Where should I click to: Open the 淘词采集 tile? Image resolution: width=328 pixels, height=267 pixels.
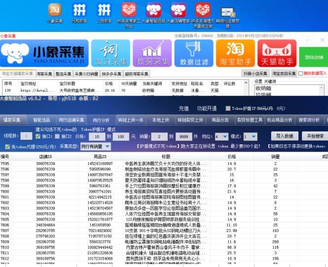click(110, 53)
